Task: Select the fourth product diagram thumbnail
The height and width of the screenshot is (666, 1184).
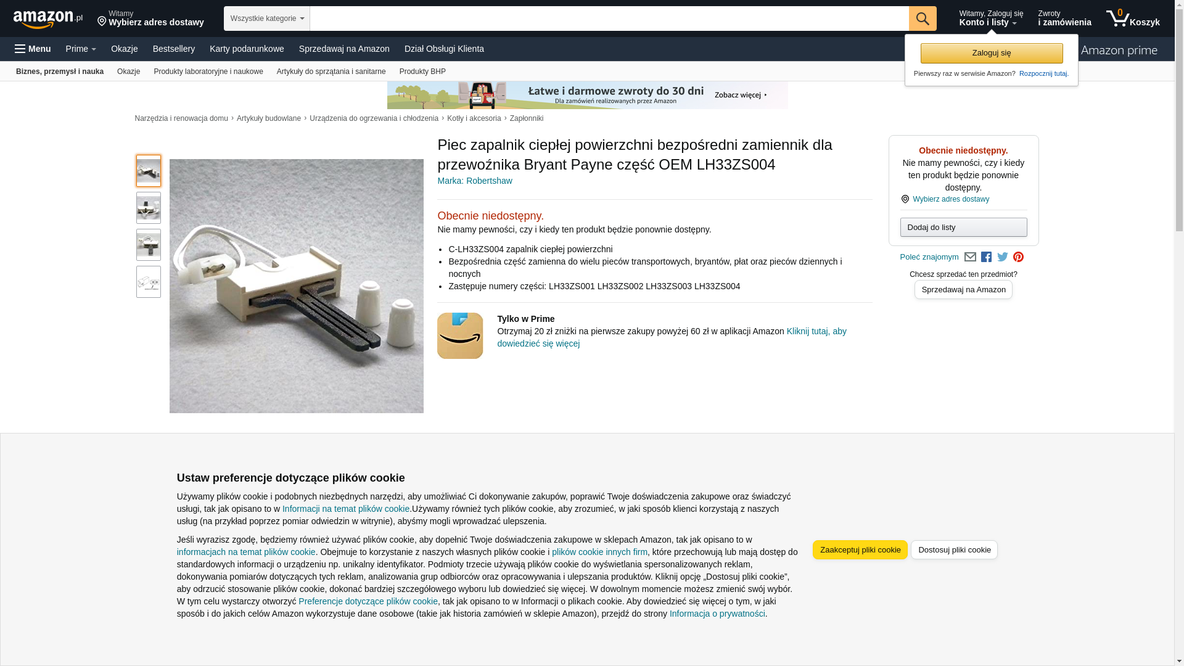Action: [x=149, y=282]
